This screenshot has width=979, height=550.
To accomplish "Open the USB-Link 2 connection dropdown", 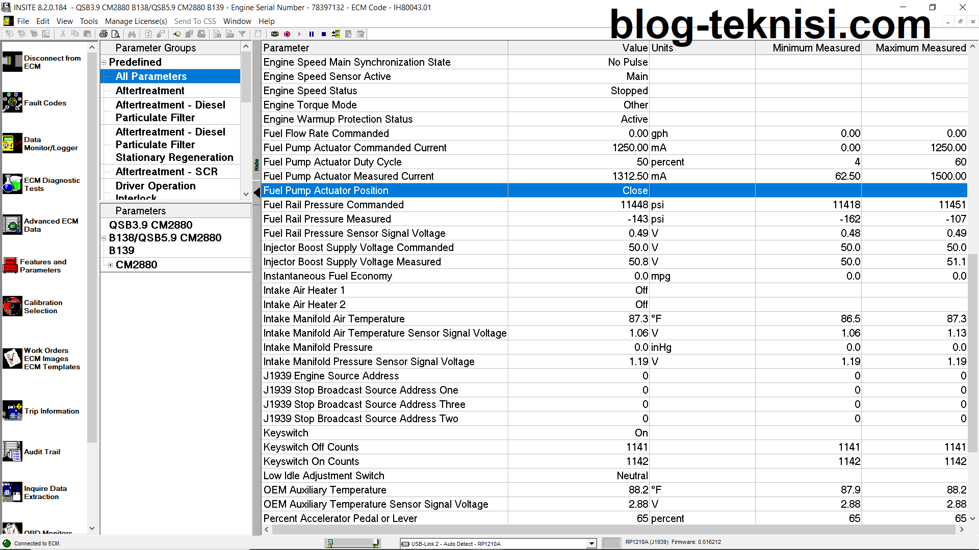I will click(591, 543).
